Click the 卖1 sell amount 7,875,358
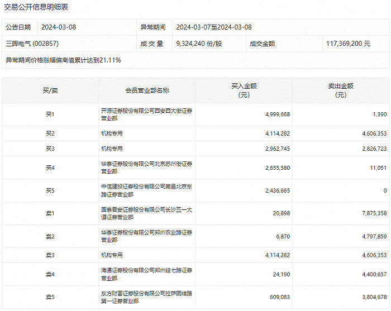This screenshot has height=311, width=391. click(x=374, y=213)
